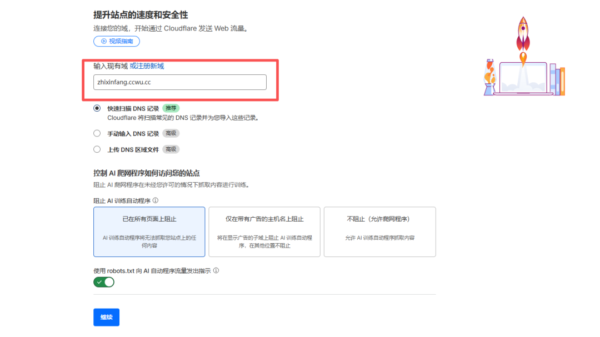Click the blue 继续 button
This screenshot has width=600, height=337.
tap(106, 317)
